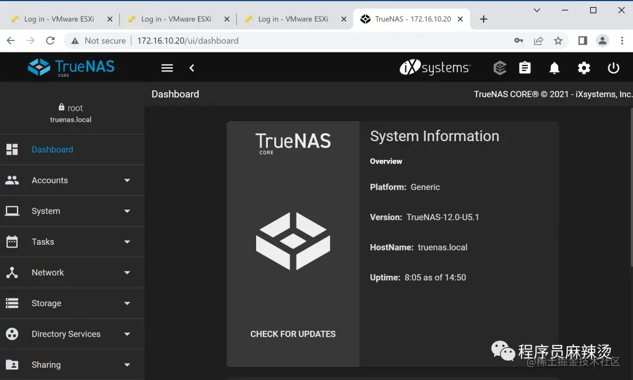Click Version TrueNAS-12.0-U5.1 text
Image resolution: width=633 pixels, height=380 pixels.
(424, 217)
